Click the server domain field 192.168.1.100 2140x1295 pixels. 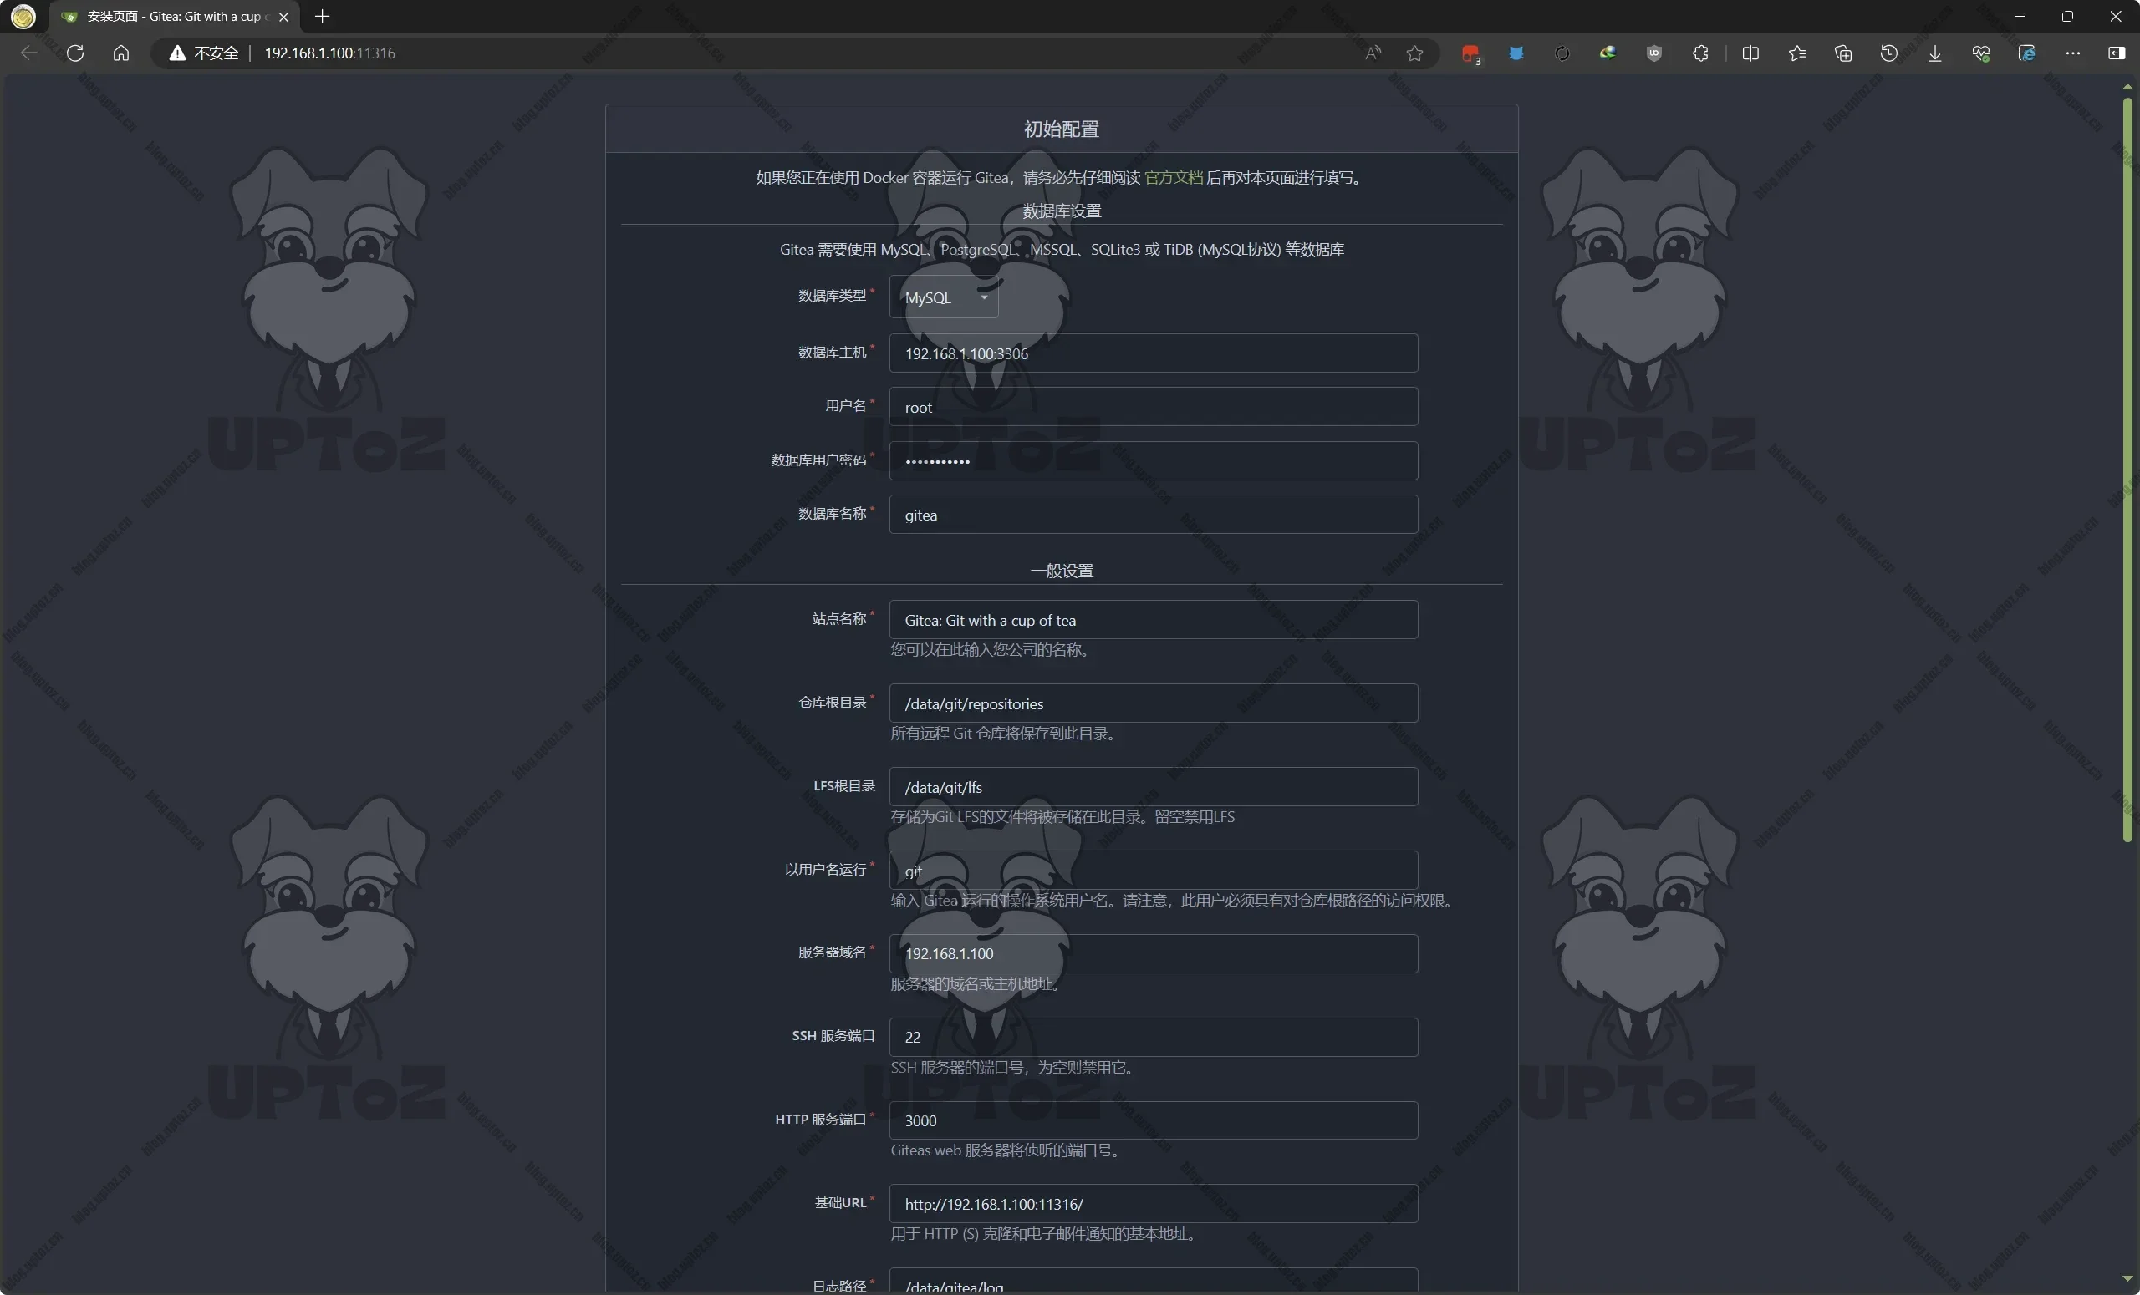(1154, 953)
